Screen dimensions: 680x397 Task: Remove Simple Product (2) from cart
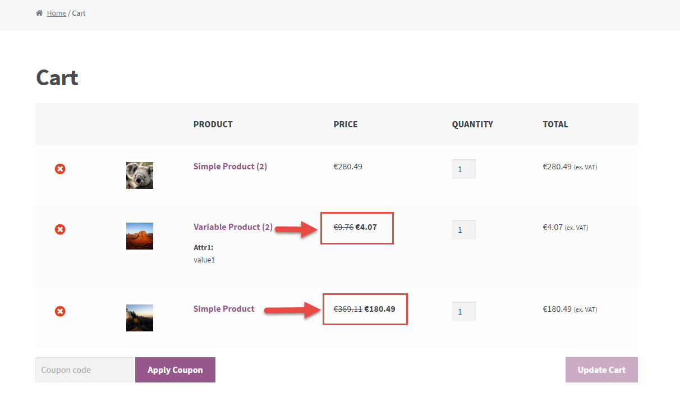click(x=60, y=169)
